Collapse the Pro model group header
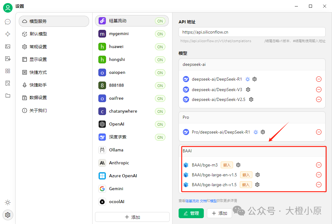332x224 pixels. tap(252, 118)
